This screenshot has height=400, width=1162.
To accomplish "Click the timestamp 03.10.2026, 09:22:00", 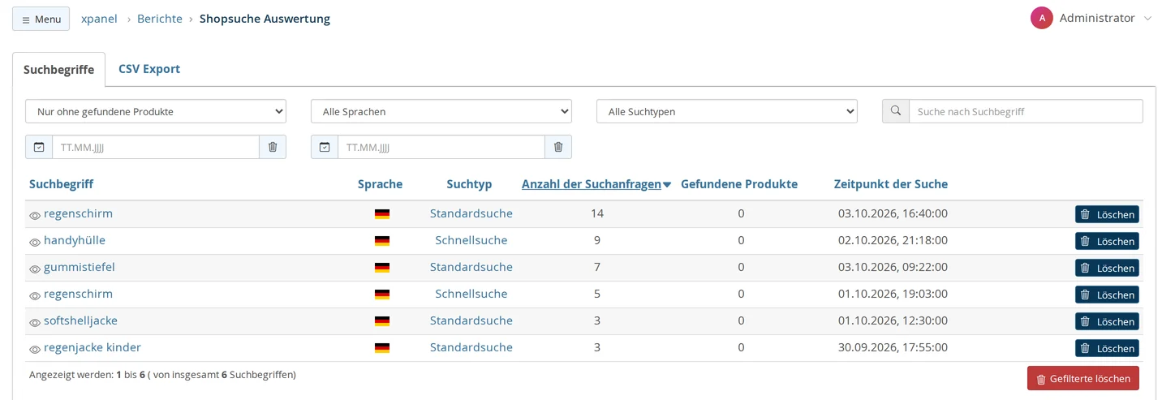I will pyautogui.click(x=893, y=267).
